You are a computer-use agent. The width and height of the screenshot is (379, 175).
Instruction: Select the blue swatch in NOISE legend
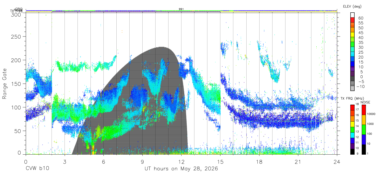pos(364,140)
